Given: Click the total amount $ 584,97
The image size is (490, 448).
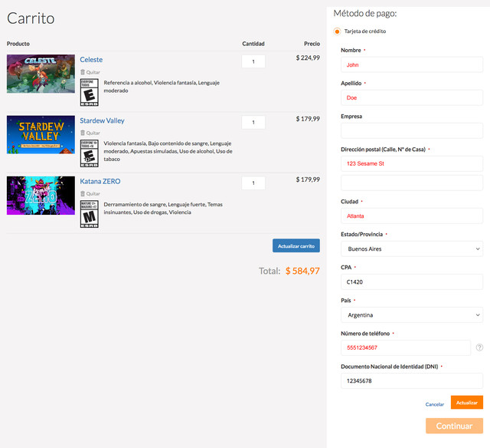Looking at the screenshot, I should [302, 271].
